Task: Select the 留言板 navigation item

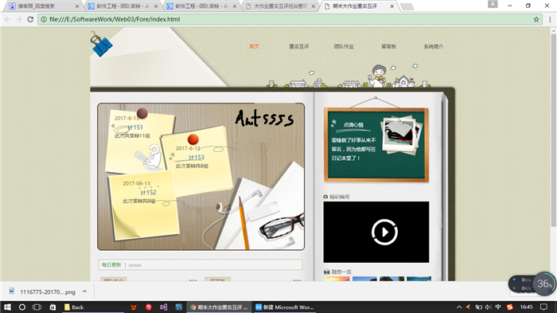Action: [x=388, y=47]
